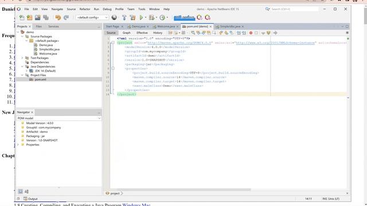Collapse the properties fold marker on line 8
The image size is (367, 206).
coord(113,69)
